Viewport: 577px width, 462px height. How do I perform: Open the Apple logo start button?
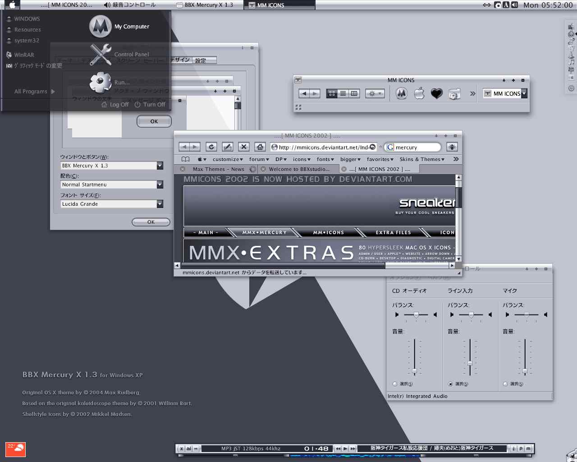pyautogui.click(x=12, y=5)
